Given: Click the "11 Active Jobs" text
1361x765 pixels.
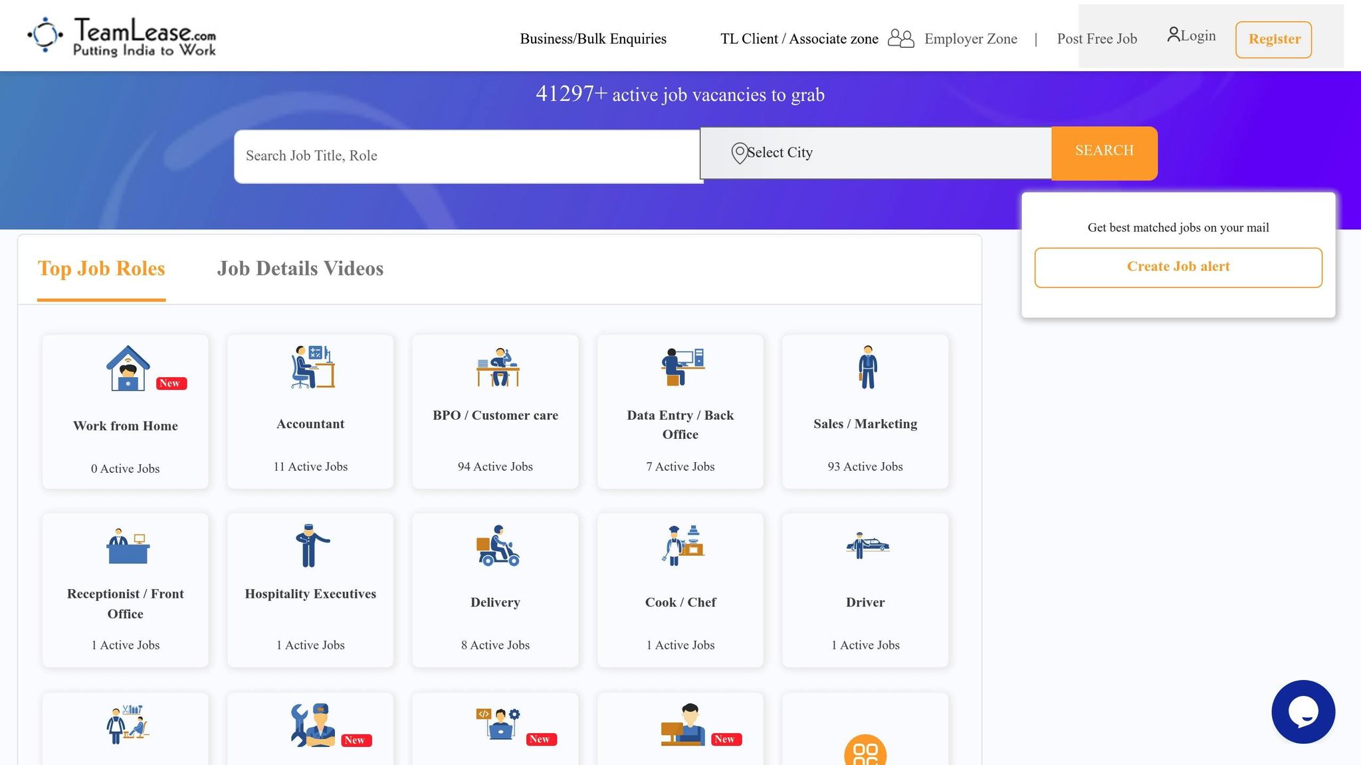Looking at the screenshot, I should click(310, 467).
